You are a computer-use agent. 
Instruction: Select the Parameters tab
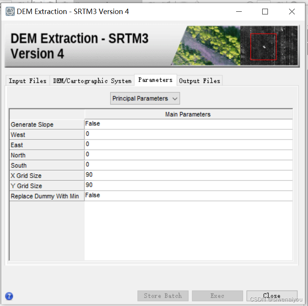[x=155, y=80]
